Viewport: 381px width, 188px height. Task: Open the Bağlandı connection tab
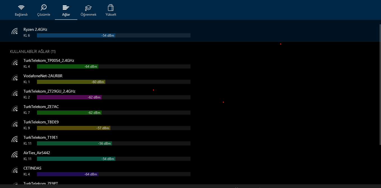21,10
